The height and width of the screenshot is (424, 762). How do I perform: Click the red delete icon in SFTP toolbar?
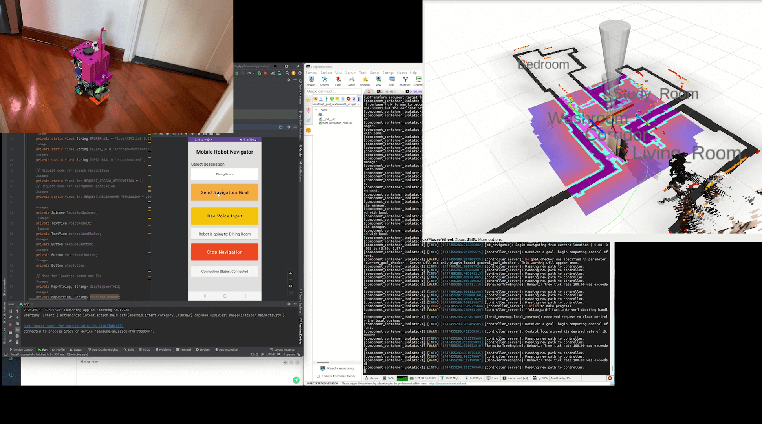(x=348, y=99)
